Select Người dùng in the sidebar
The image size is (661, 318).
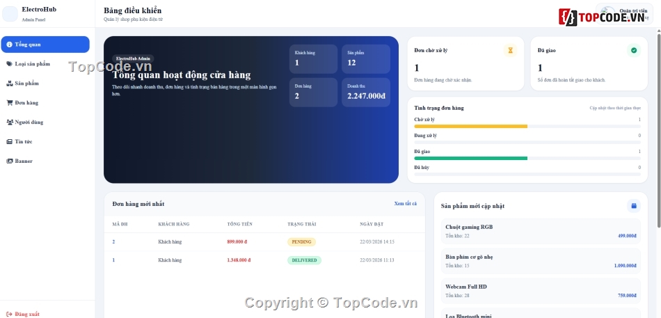(45, 122)
